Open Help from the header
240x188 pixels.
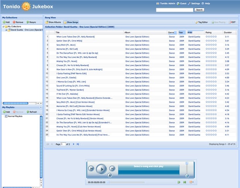pos(206,3)
